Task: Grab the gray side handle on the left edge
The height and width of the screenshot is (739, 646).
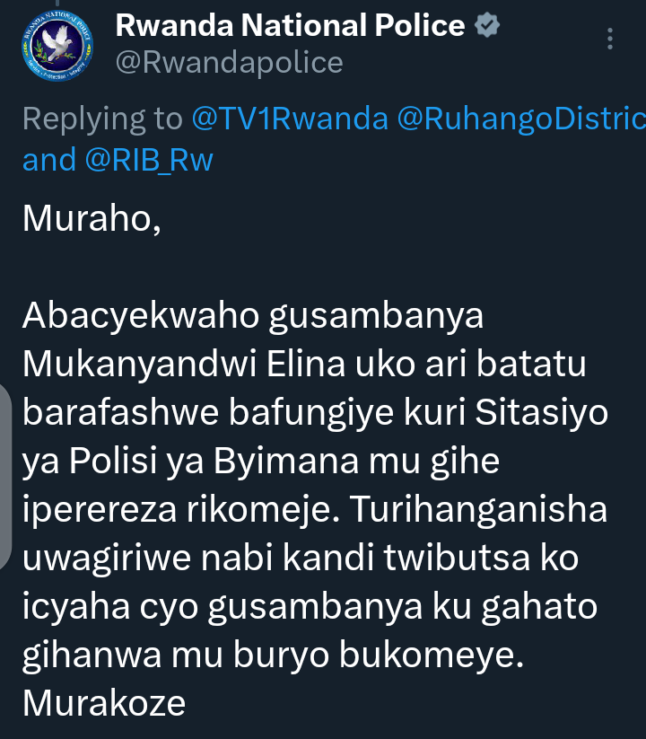Action: pos(5,477)
